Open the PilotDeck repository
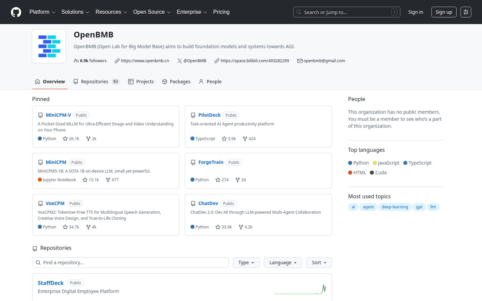This screenshot has width=482, height=301. 210,115
